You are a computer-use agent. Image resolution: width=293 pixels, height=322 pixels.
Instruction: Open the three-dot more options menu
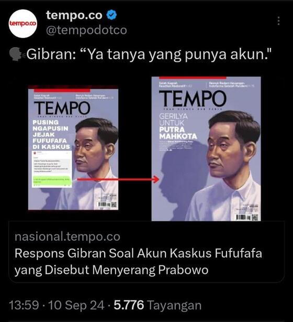pyautogui.click(x=278, y=21)
